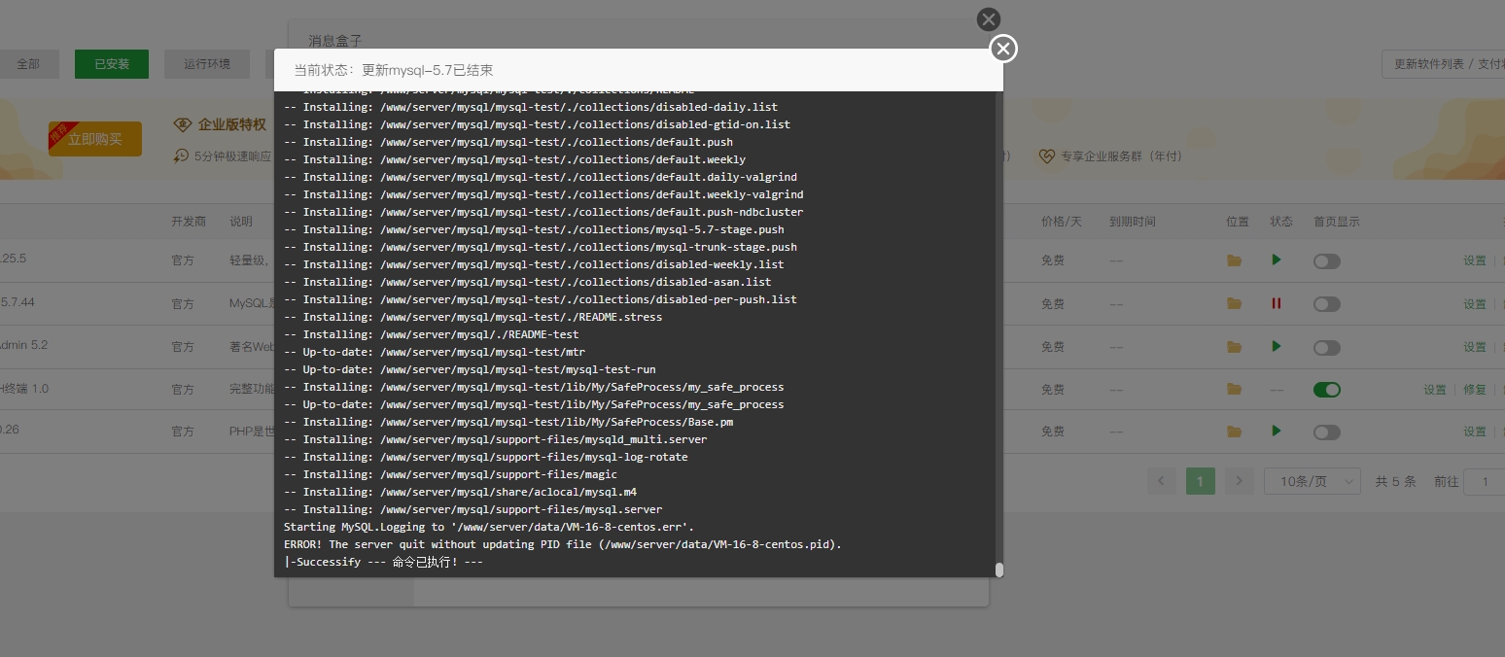The image size is (1505, 657).
Task: Click log line for disabled-per-push.list
Action: click(x=541, y=299)
